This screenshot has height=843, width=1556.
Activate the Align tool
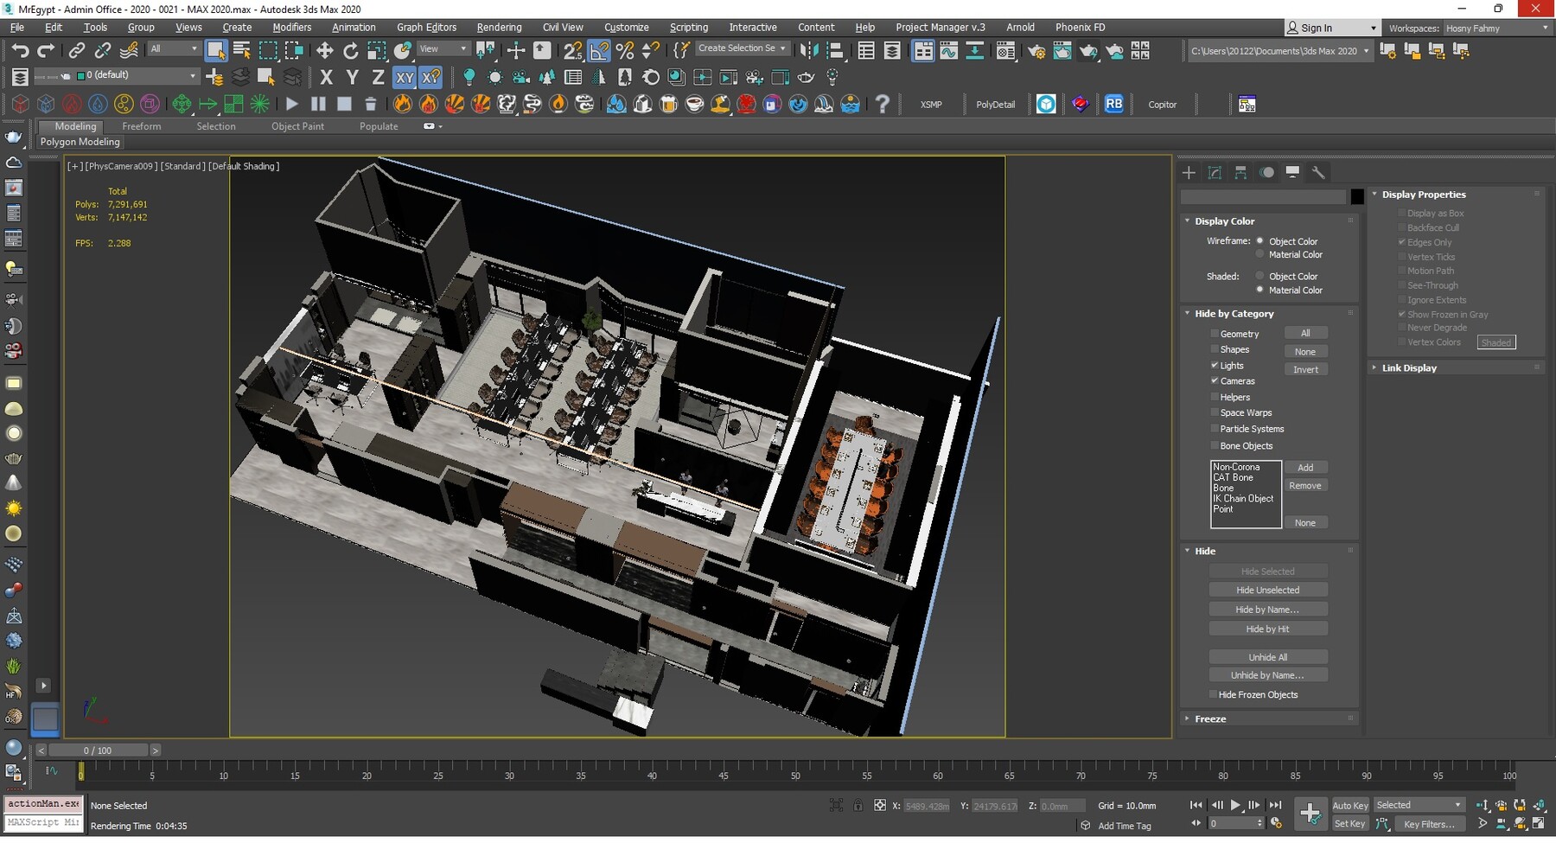835,50
